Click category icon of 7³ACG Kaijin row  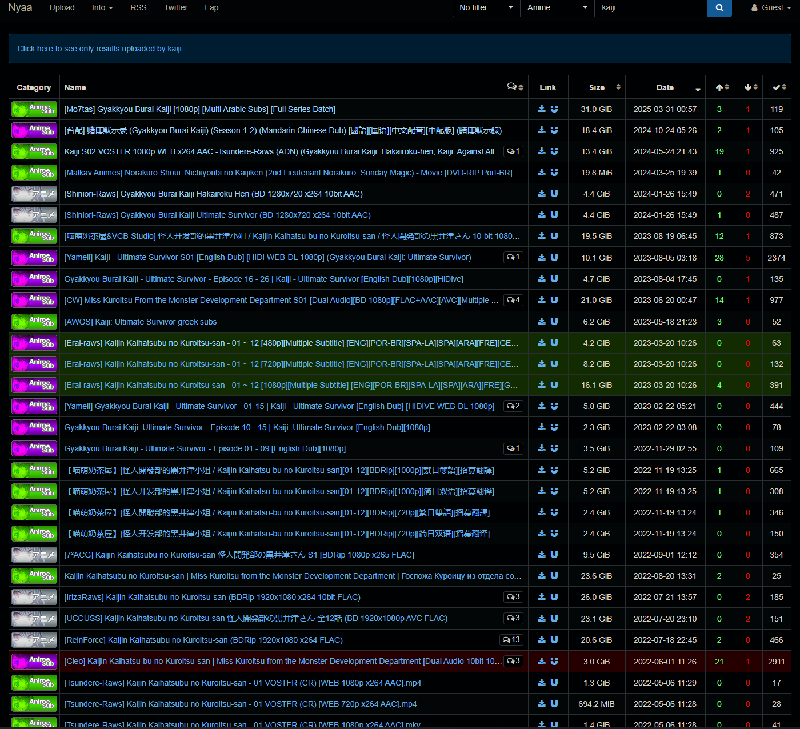[34, 555]
